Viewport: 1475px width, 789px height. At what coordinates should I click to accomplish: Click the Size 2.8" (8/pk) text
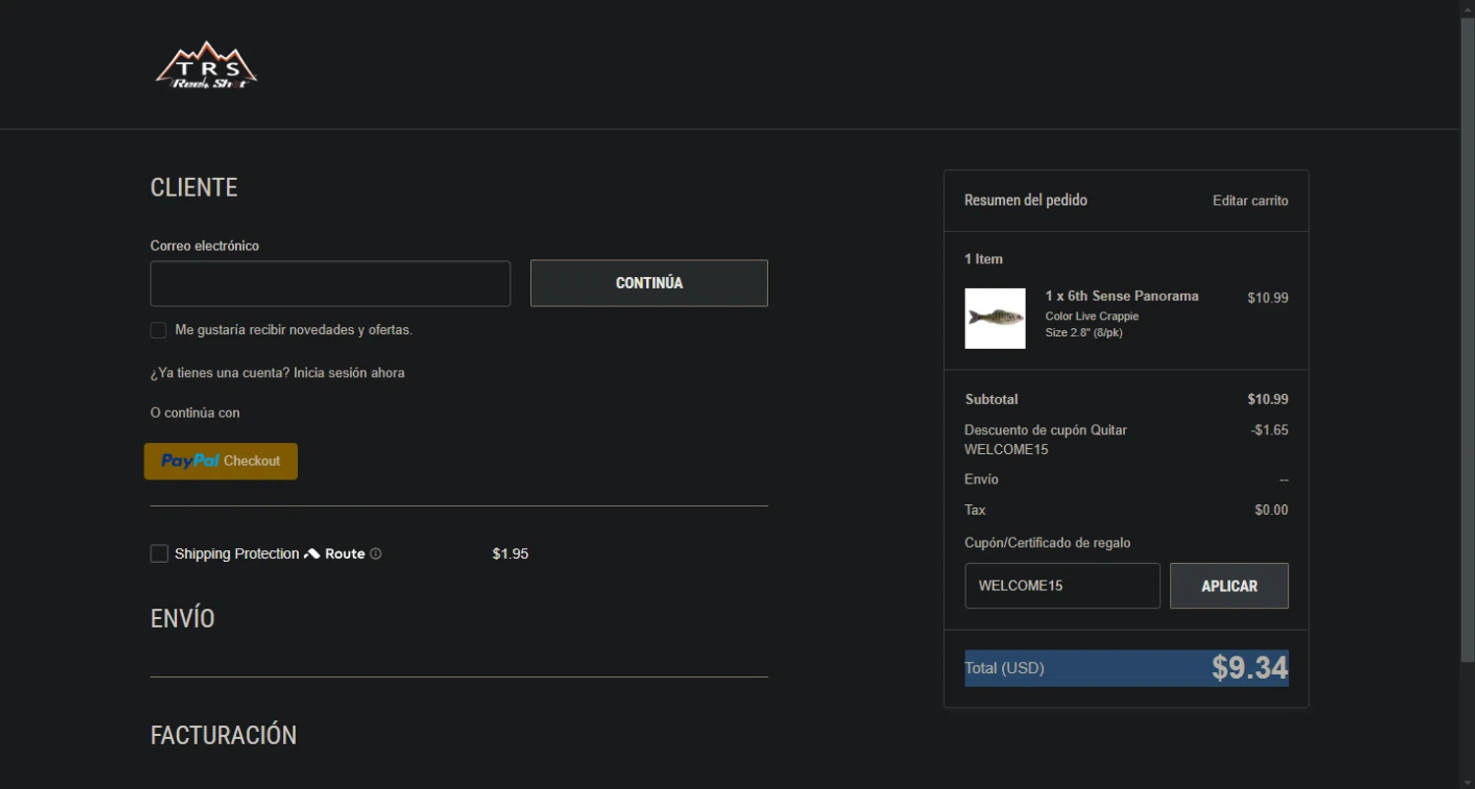coord(1084,332)
